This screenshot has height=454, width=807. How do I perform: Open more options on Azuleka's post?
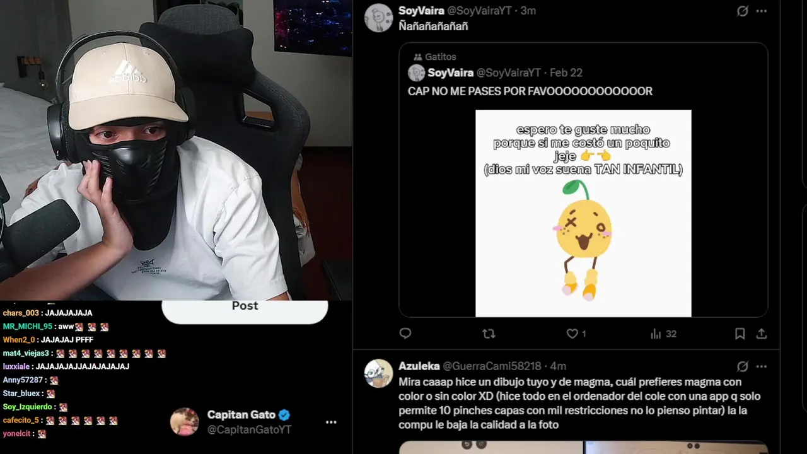point(762,366)
